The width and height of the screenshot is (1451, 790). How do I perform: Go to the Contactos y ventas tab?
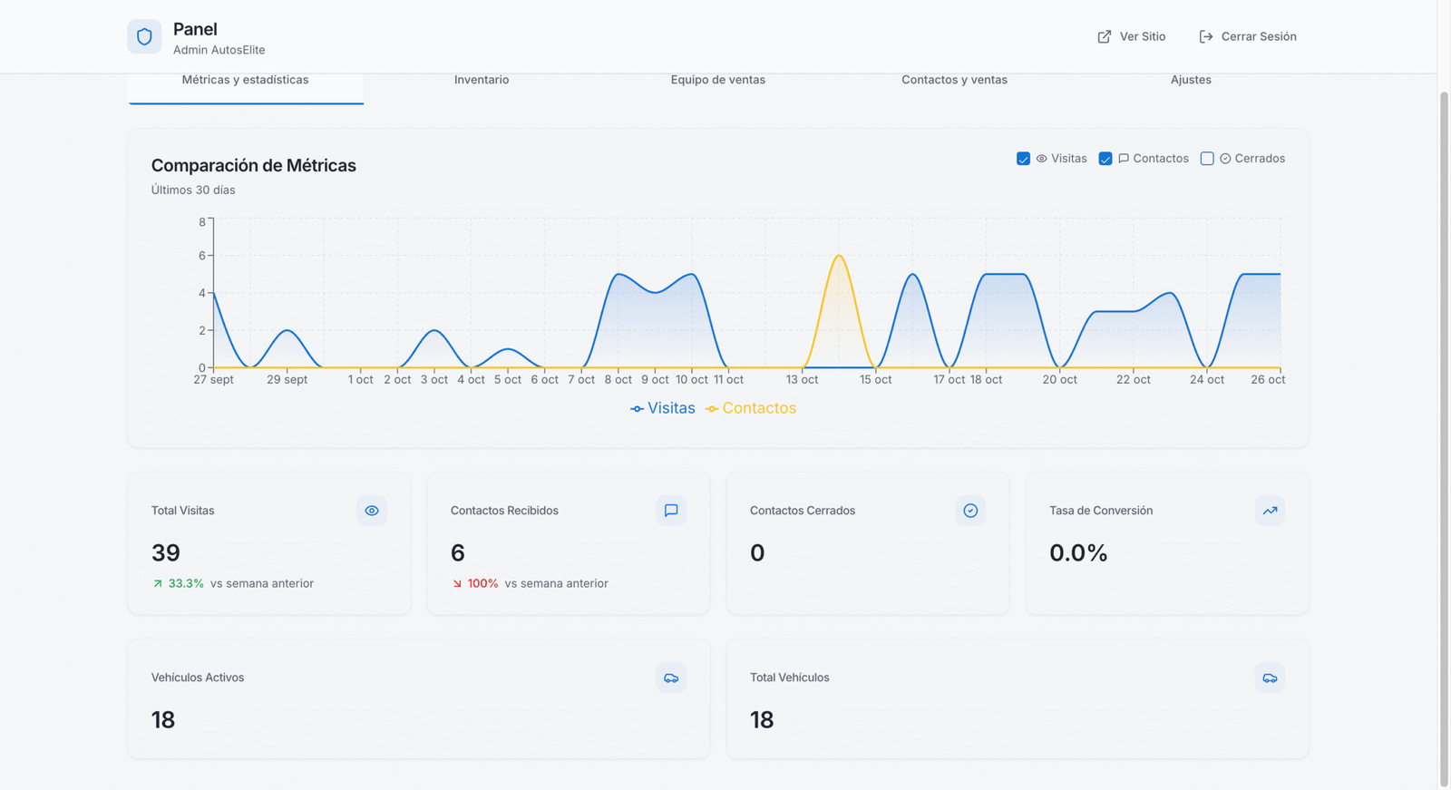click(954, 80)
